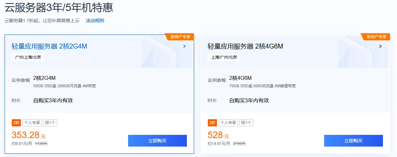Viewport: 397px width, 157px height.
Task: Click 个人专享 tag on the 353.28元 card
Action: point(32,123)
